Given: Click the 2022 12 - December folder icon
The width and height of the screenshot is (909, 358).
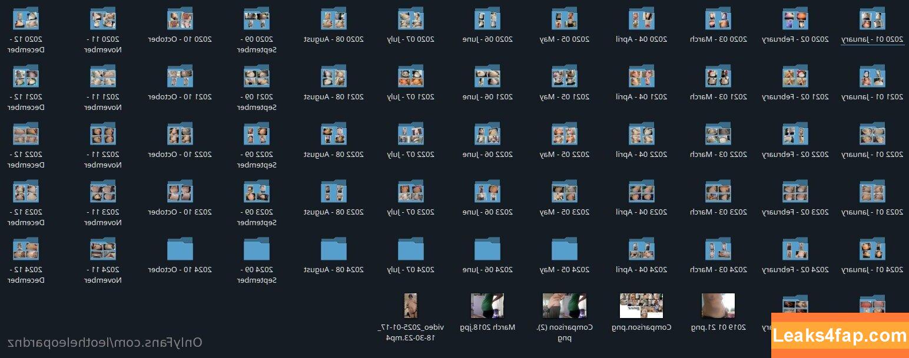Looking at the screenshot, I should (26, 134).
